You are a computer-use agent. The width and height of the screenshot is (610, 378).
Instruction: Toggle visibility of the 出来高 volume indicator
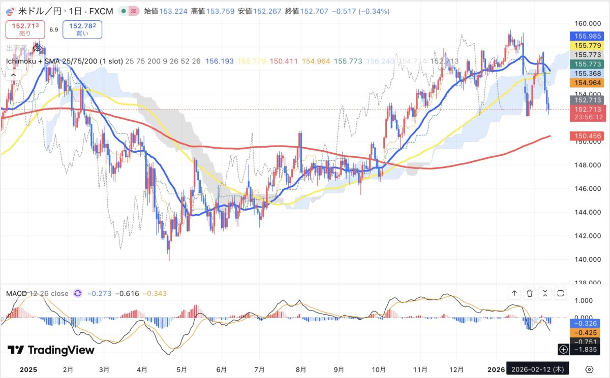(37, 48)
